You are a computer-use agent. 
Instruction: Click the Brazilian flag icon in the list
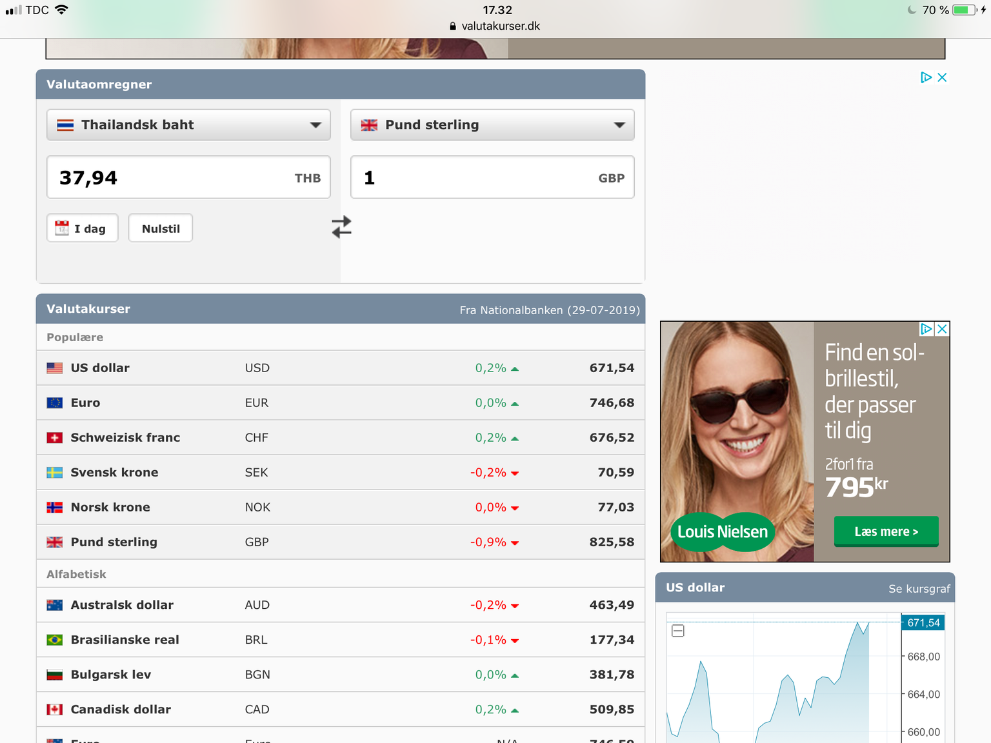(x=55, y=640)
